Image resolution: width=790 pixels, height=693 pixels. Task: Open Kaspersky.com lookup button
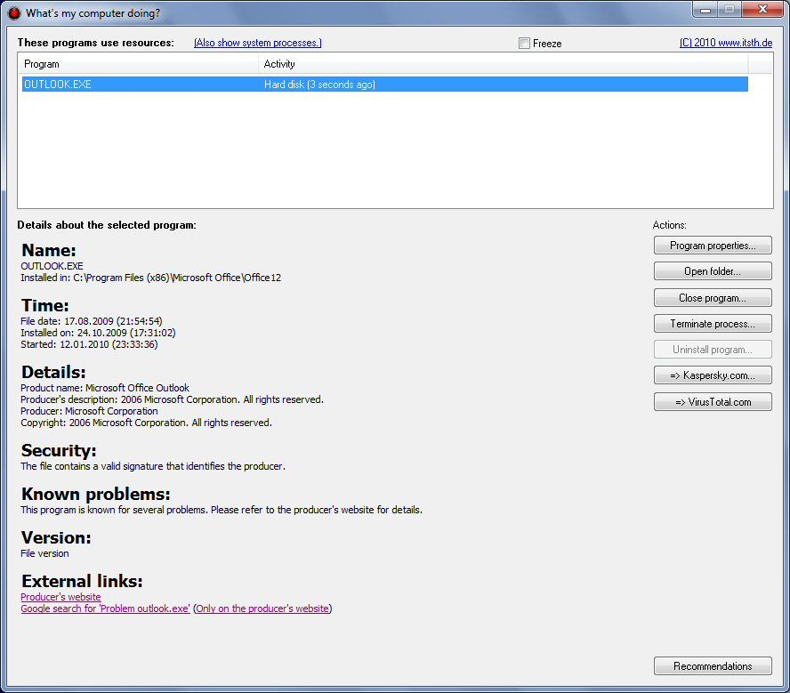point(713,375)
